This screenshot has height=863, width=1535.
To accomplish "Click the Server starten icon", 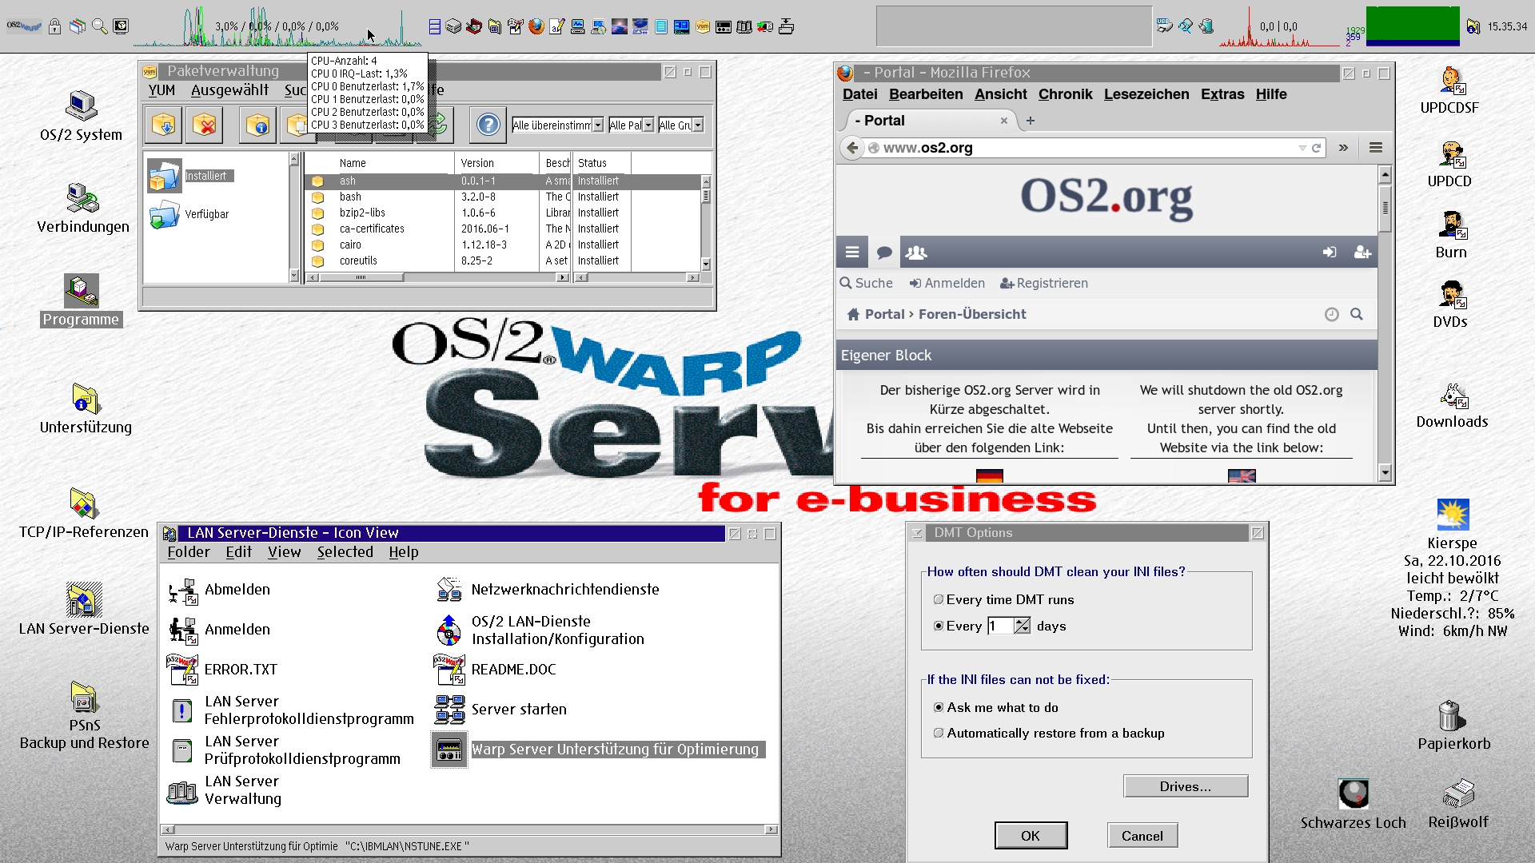I will [449, 710].
